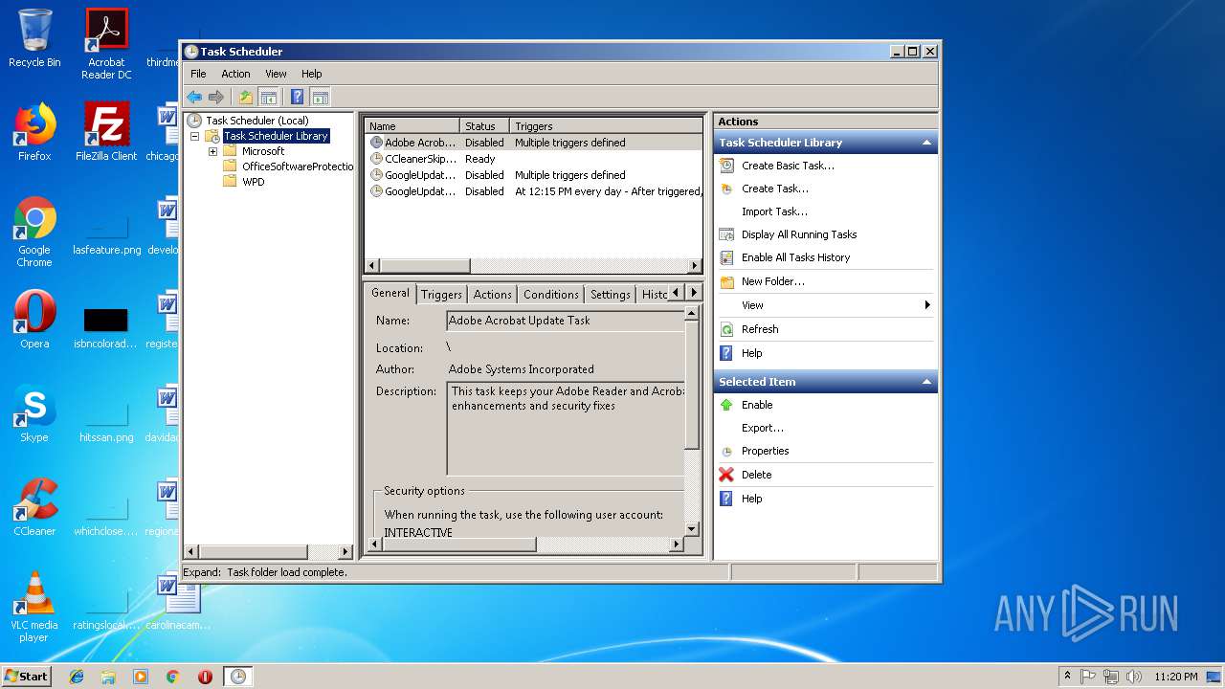1225x689 pixels.
Task: Open the CCleaner desktop icon
Action: point(34,507)
